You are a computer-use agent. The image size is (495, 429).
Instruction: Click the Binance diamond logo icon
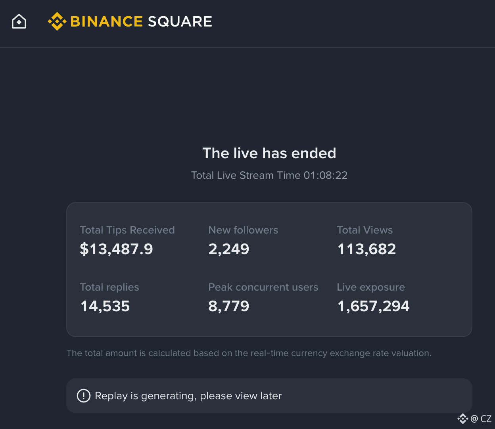[57, 21]
